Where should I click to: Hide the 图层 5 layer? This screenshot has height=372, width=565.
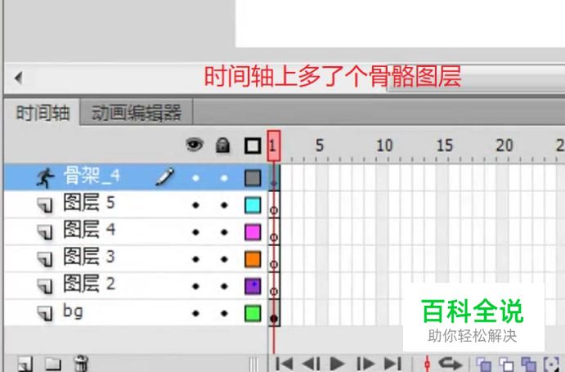tap(195, 205)
